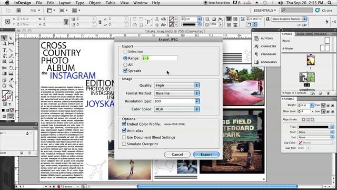
Task: Click the Range page input field
Action: [x=159, y=58]
